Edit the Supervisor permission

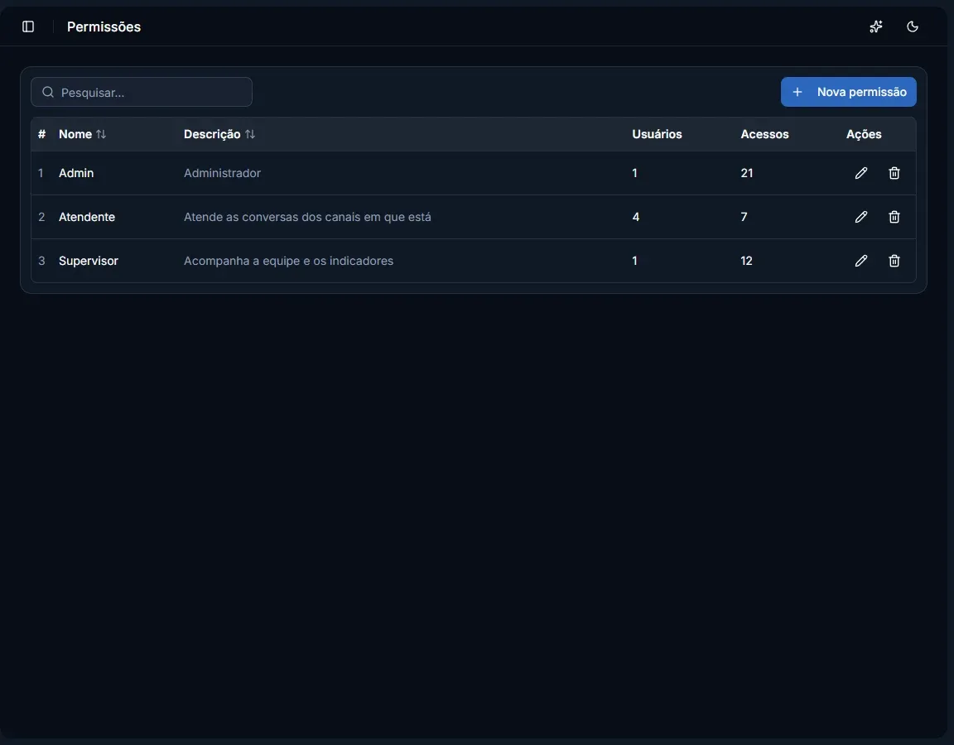pos(861,261)
